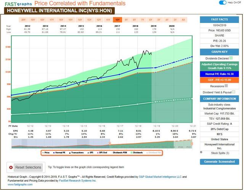Select the 20Y time range tab
The height and width of the screenshot is (190, 244).
tap(23, 20)
